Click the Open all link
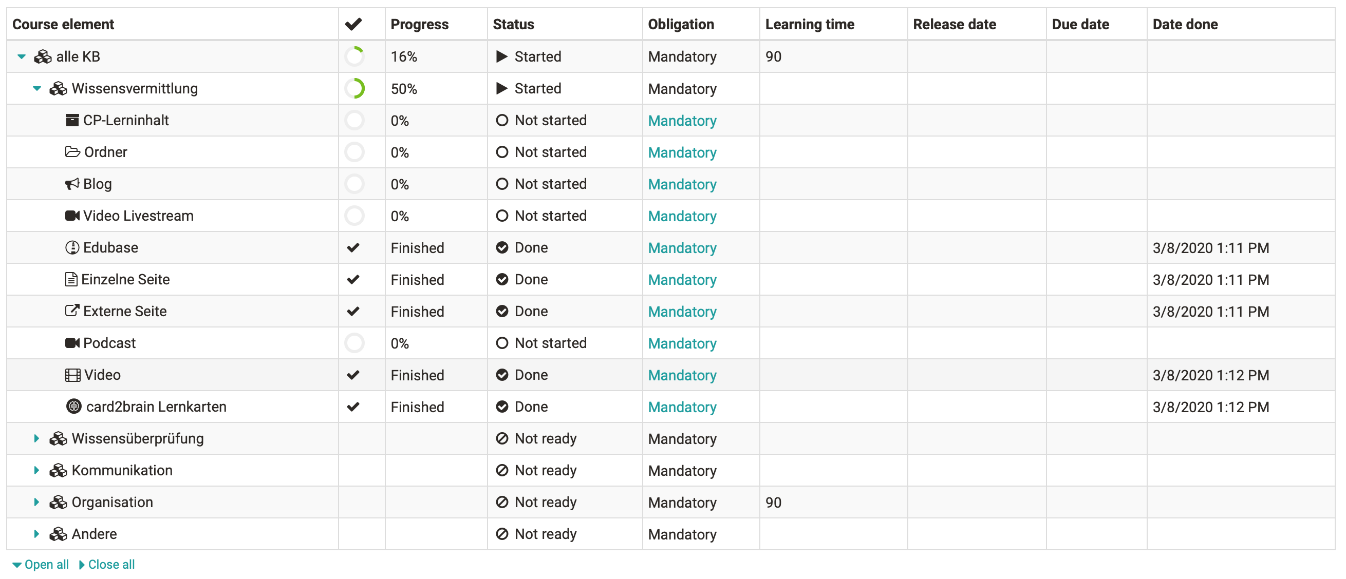The height and width of the screenshot is (579, 1346). click(x=41, y=565)
